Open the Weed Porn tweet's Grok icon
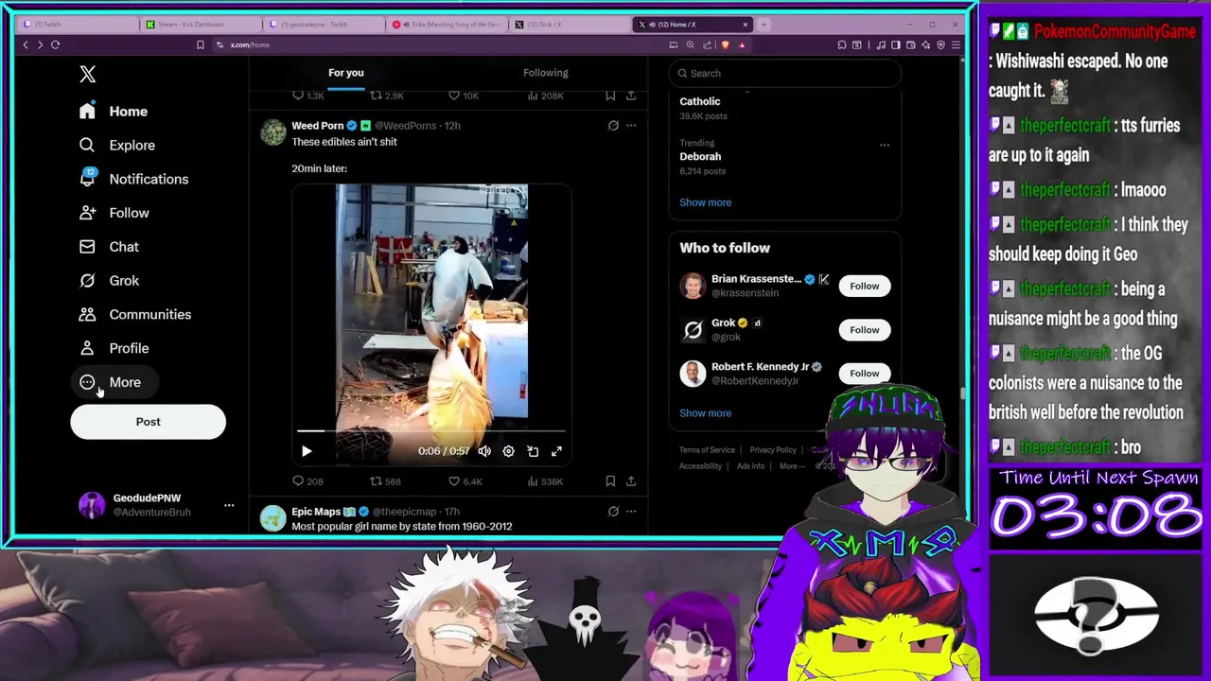Viewport: 1211px width, 681px height. click(x=613, y=125)
